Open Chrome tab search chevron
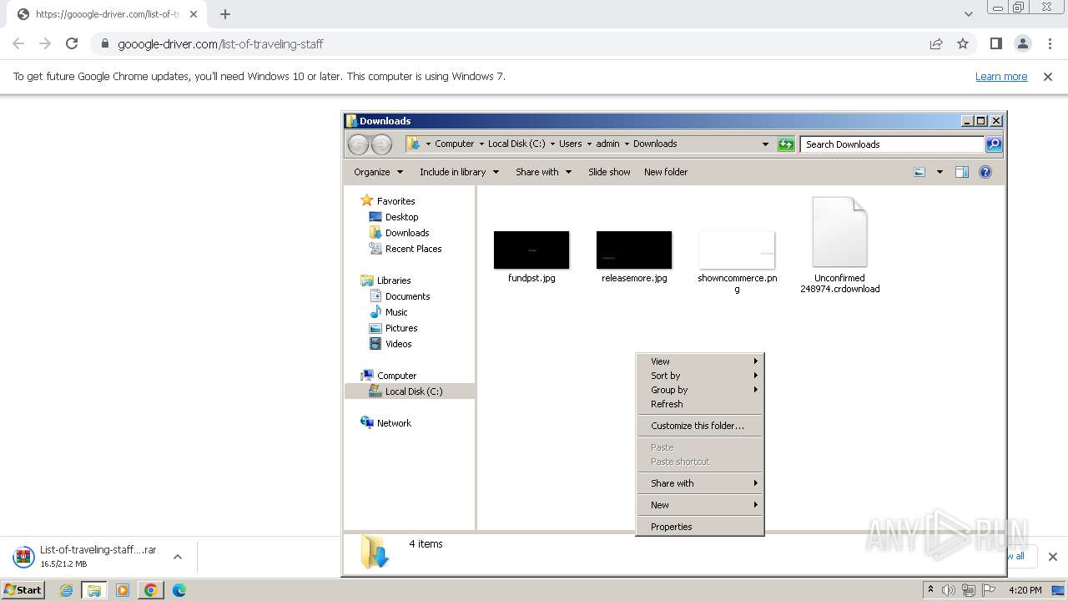This screenshot has width=1068, height=601. [968, 14]
